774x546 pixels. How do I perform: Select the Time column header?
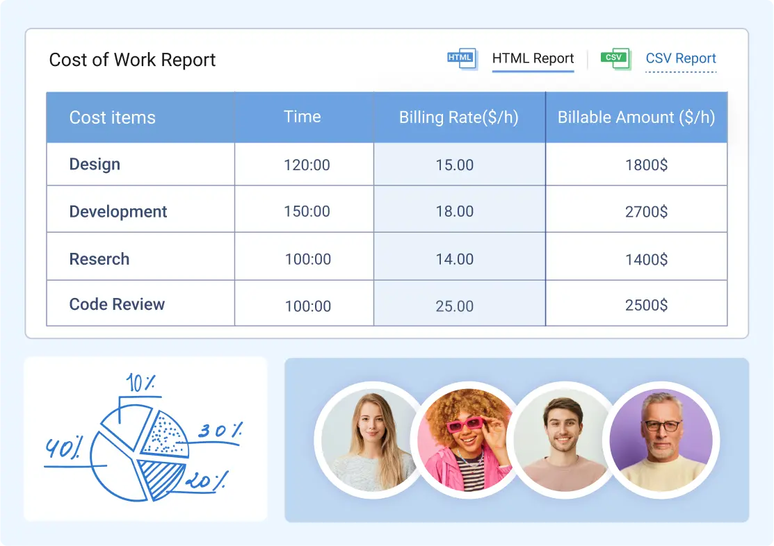point(304,117)
